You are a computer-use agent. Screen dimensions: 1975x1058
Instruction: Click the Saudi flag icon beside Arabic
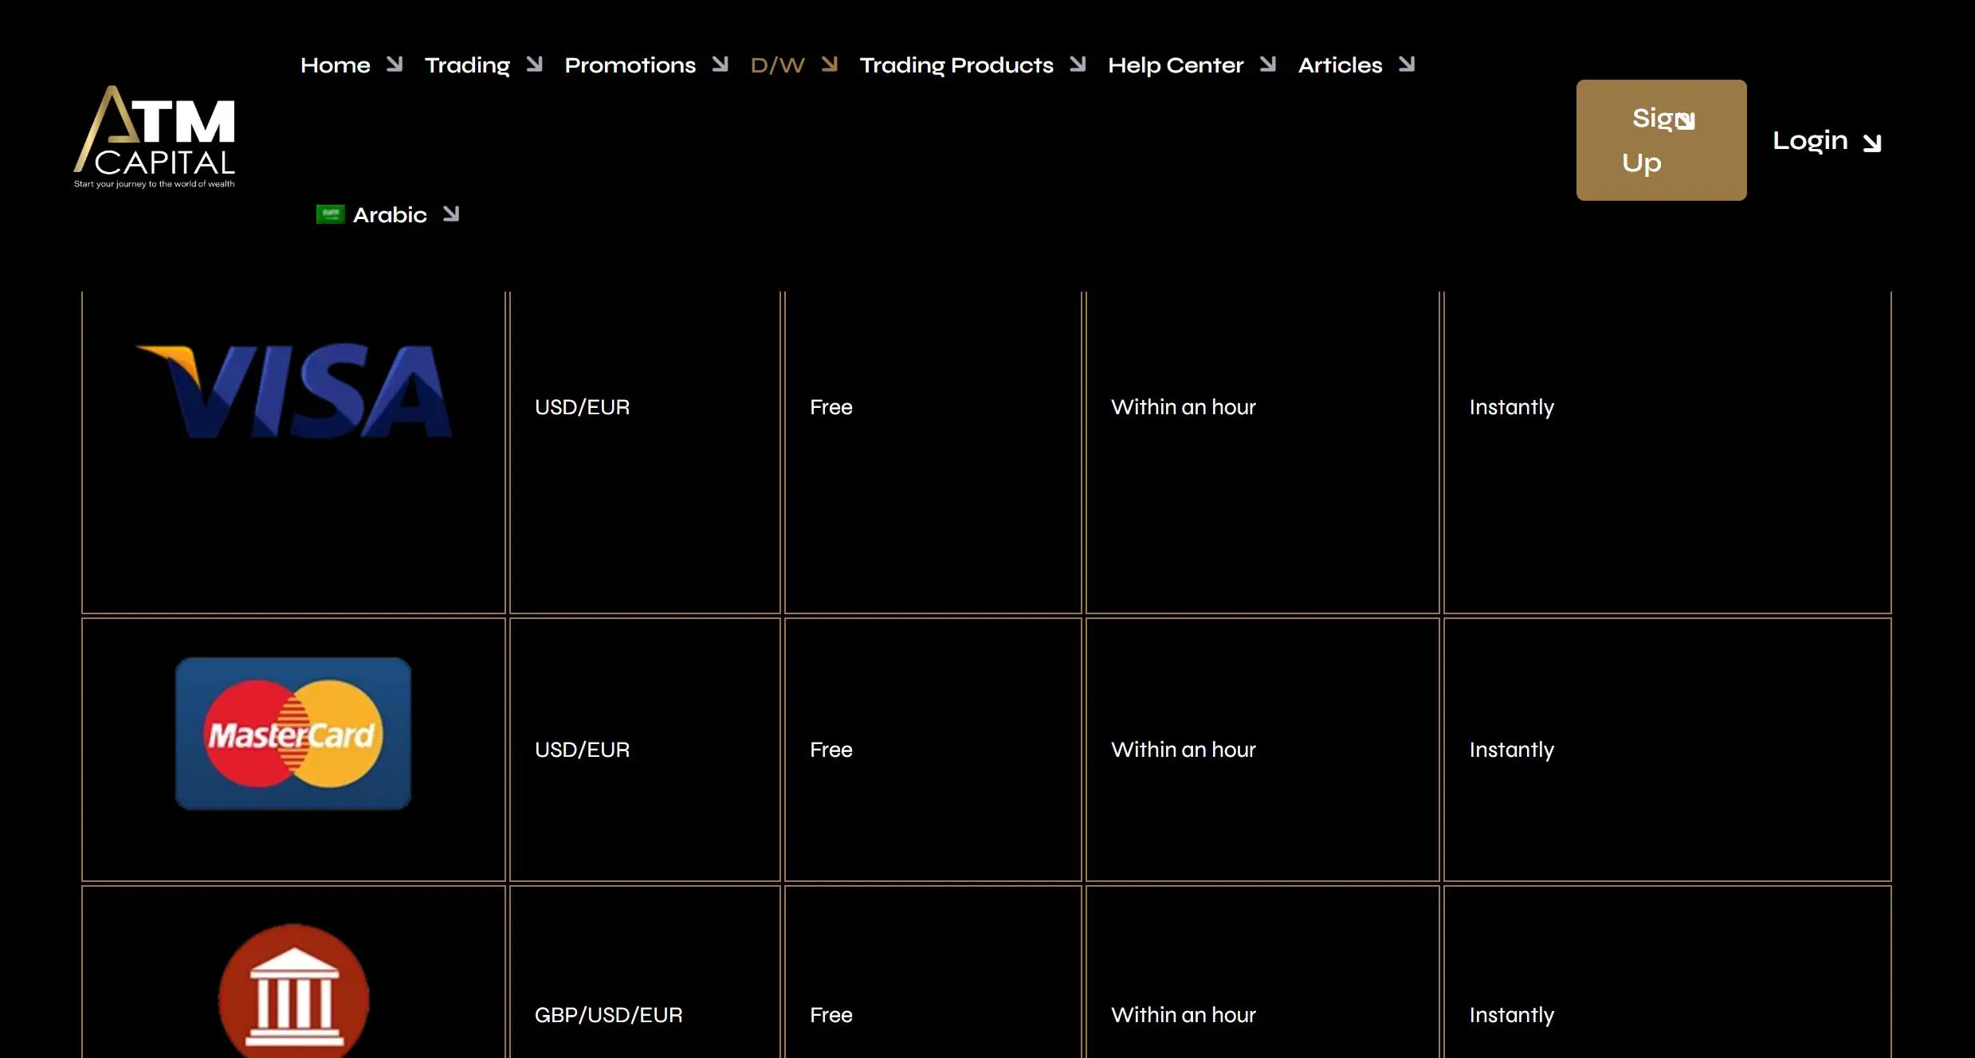coord(330,214)
